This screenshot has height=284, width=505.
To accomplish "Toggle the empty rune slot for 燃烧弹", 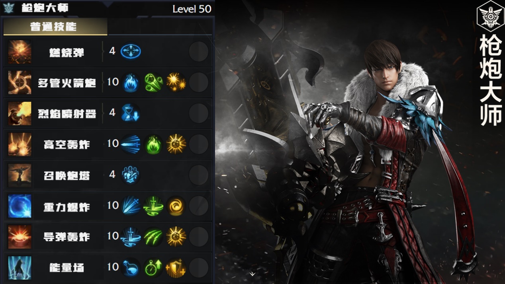I will (x=198, y=51).
